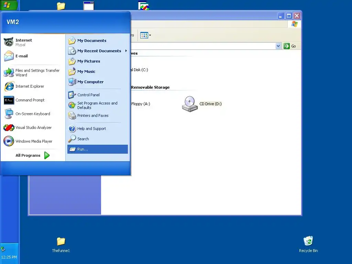Open Views dropdown in Explorer toolbar
352x264 pixels.
coord(145,35)
